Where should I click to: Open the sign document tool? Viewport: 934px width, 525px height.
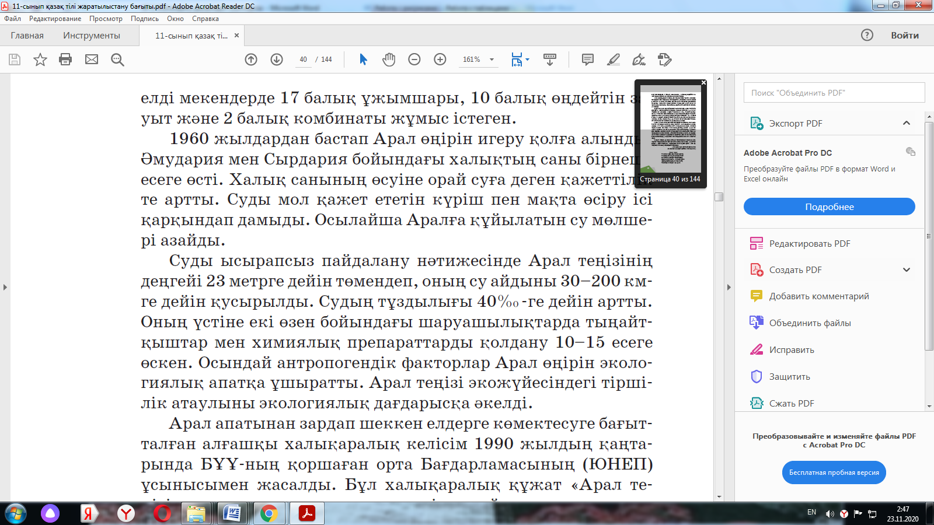pos(639,60)
